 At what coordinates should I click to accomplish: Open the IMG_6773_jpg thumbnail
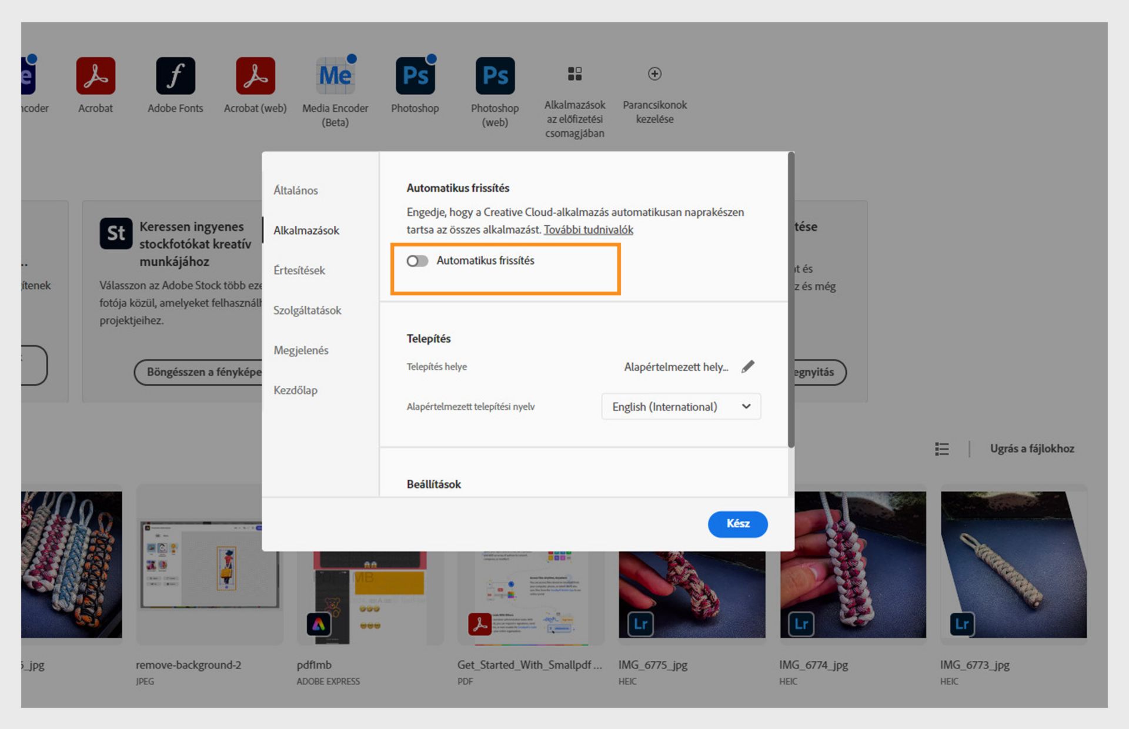[1013, 564]
